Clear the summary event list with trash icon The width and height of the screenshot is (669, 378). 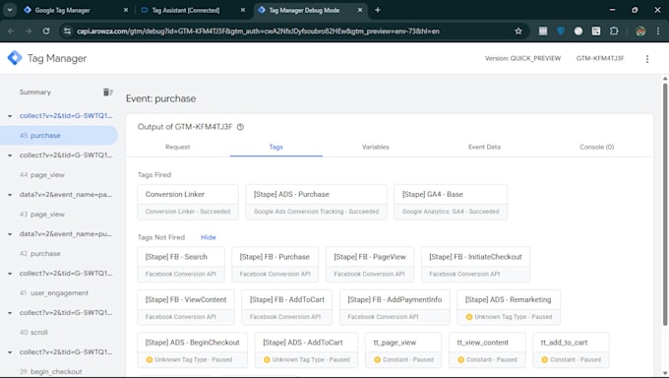[107, 93]
